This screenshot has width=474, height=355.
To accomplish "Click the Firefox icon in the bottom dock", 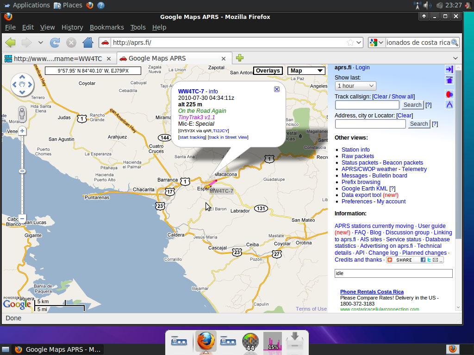I will tap(206, 341).
